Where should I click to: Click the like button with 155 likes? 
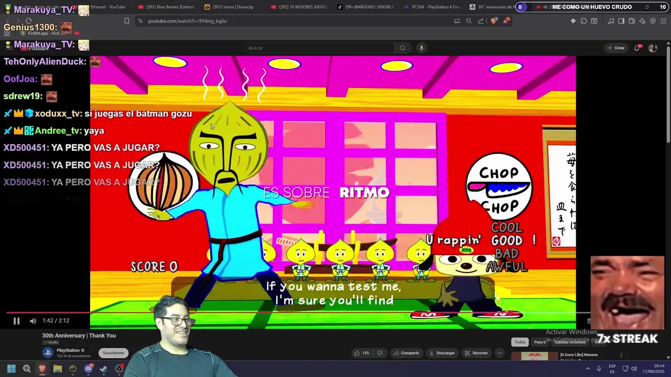coord(362,353)
